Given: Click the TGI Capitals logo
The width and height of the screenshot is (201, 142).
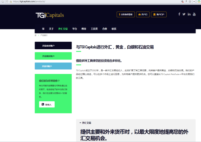Looking at the screenshot, I should click(50, 15).
